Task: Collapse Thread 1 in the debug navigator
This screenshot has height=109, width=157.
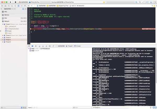Action: [x=3, y=24]
